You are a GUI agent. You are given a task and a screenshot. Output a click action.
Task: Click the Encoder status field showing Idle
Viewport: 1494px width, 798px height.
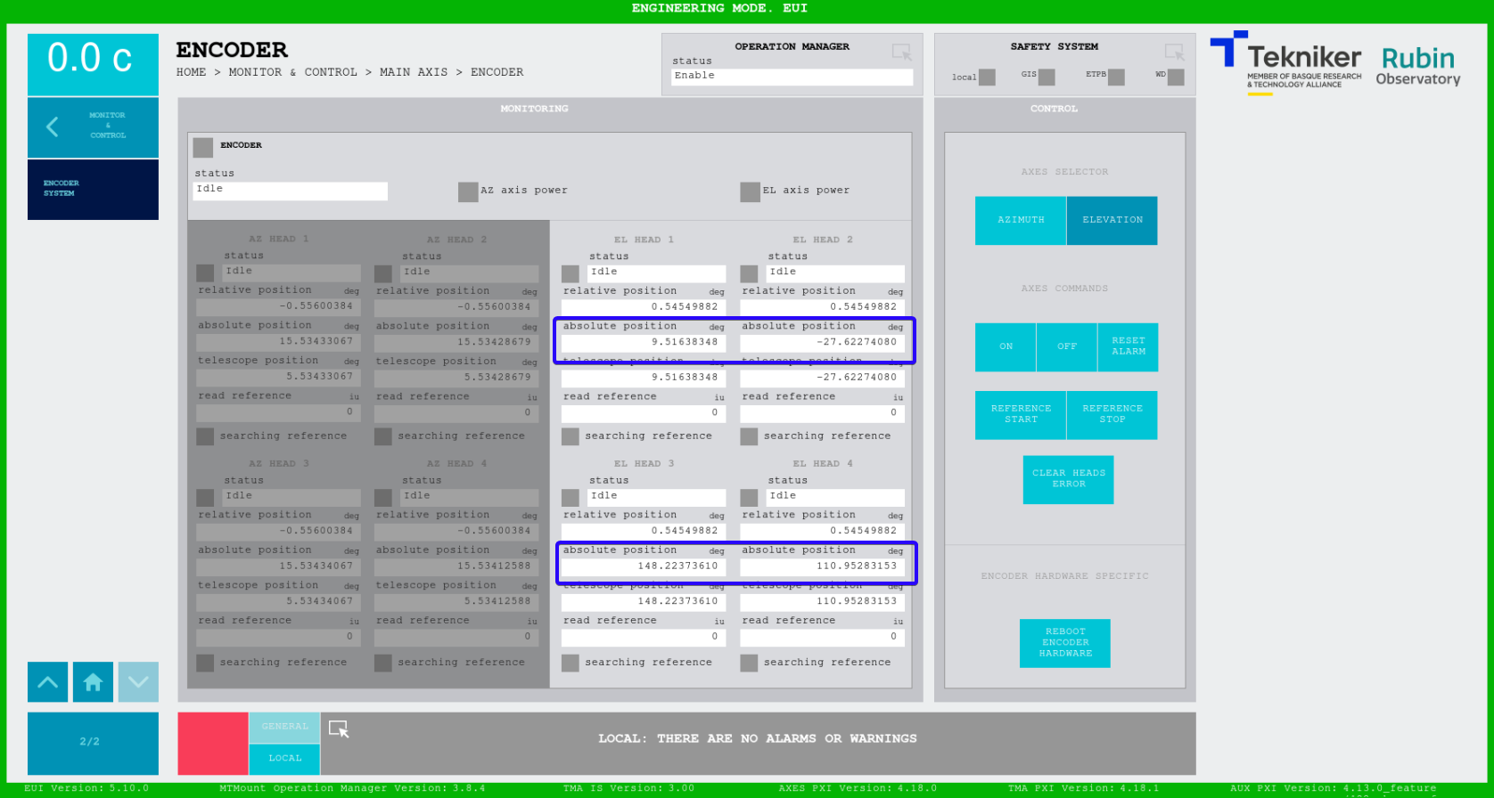(x=291, y=191)
